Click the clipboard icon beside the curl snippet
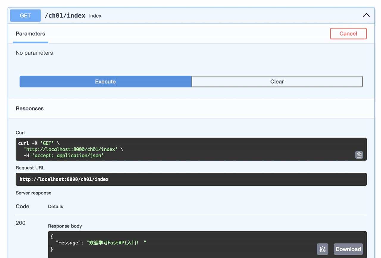The height and width of the screenshot is (258, 381). coord(359,155)
